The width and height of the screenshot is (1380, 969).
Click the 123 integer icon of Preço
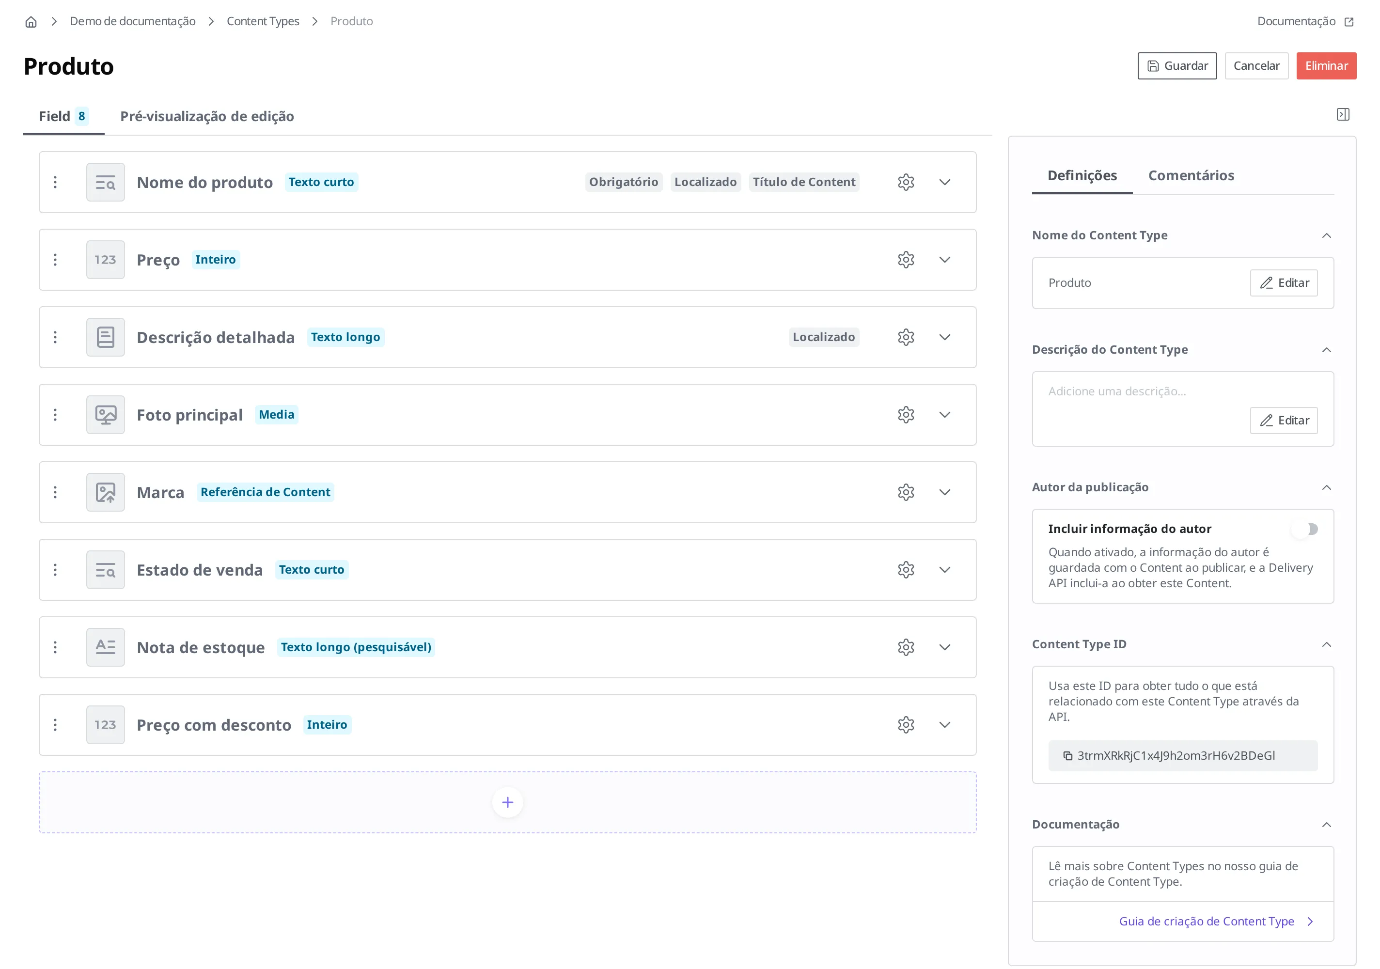coord(106,260)
